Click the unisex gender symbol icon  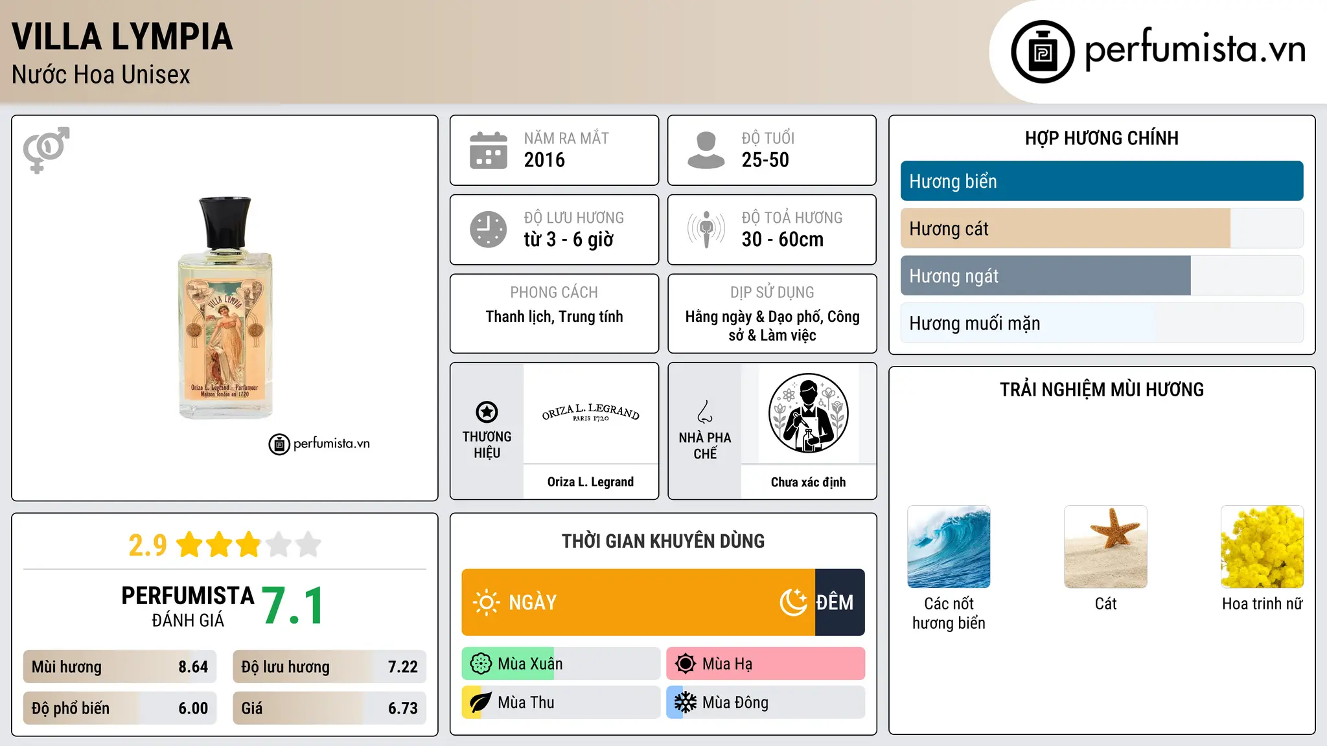pos(46,150)
